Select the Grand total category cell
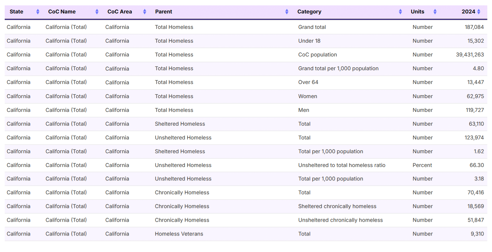The height and width of the screenshot is (252, 492). coord(312,27)
